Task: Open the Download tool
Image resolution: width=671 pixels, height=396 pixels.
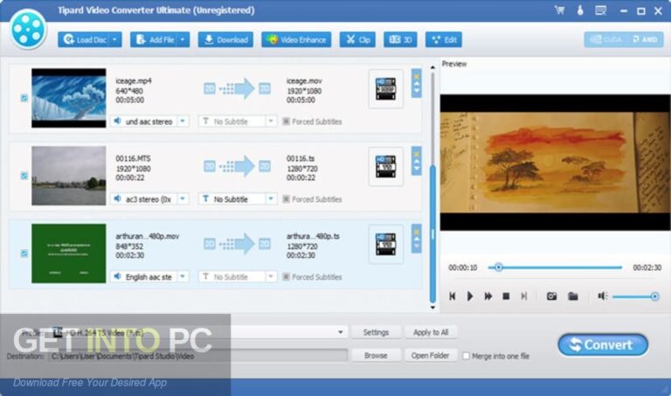Action: click(225, 40)
